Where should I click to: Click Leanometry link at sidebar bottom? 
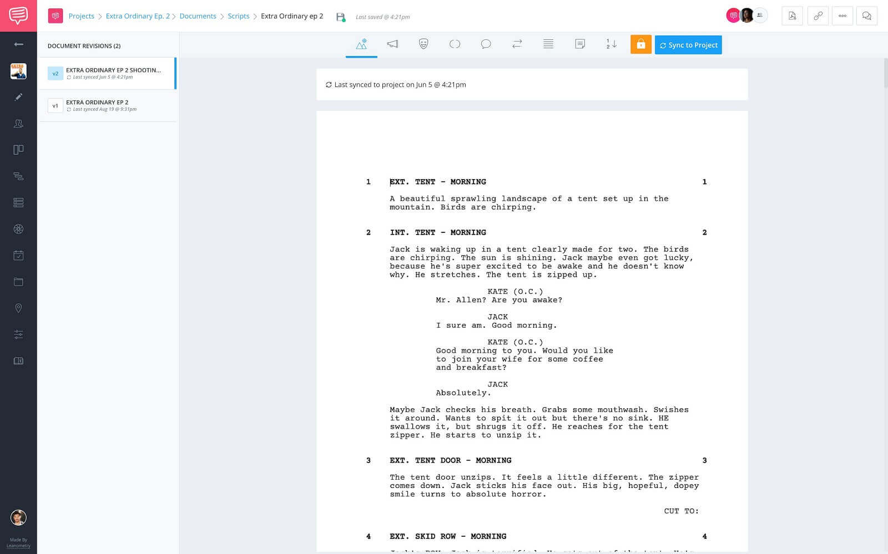[x=18, y=546]
